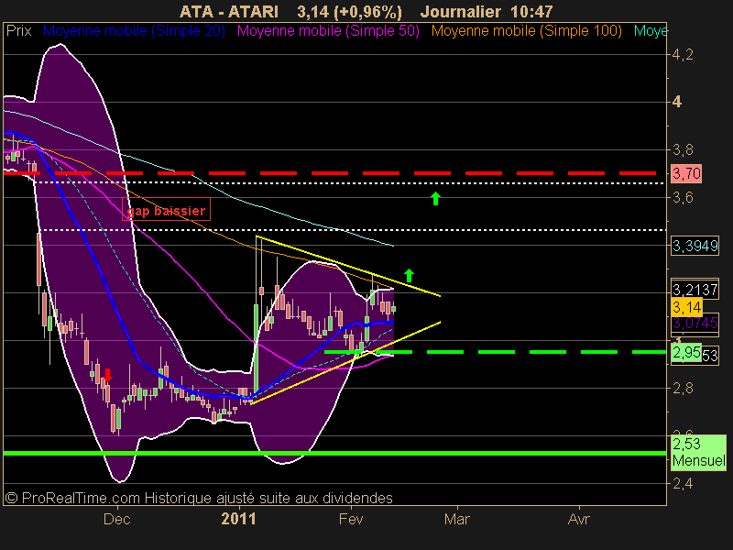733x550 pixels.
Task: Click the orange 3,14 current price label
Action: (686, 307)
